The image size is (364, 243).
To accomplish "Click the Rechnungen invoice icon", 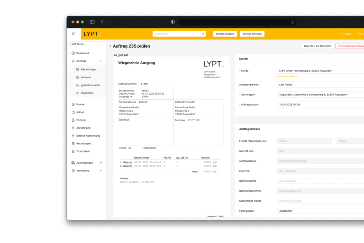I will pyautogui.click(x=73, y=144).
